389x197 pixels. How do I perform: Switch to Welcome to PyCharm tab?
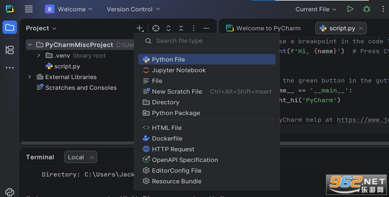point(263,28)
